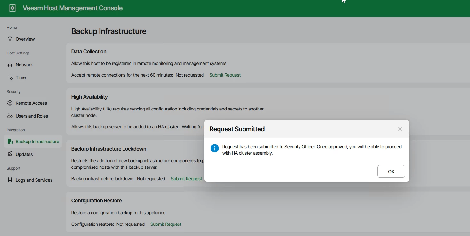The width and height of the screenshot is (470, 236).
Task: Click 'Allow this host to be registered' description
Action: [149, 63]
